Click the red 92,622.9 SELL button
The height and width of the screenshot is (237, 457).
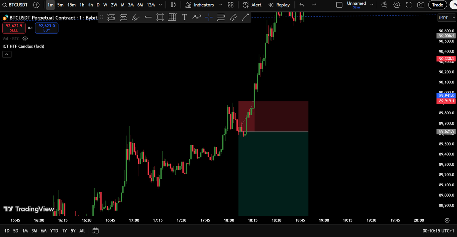14,28
